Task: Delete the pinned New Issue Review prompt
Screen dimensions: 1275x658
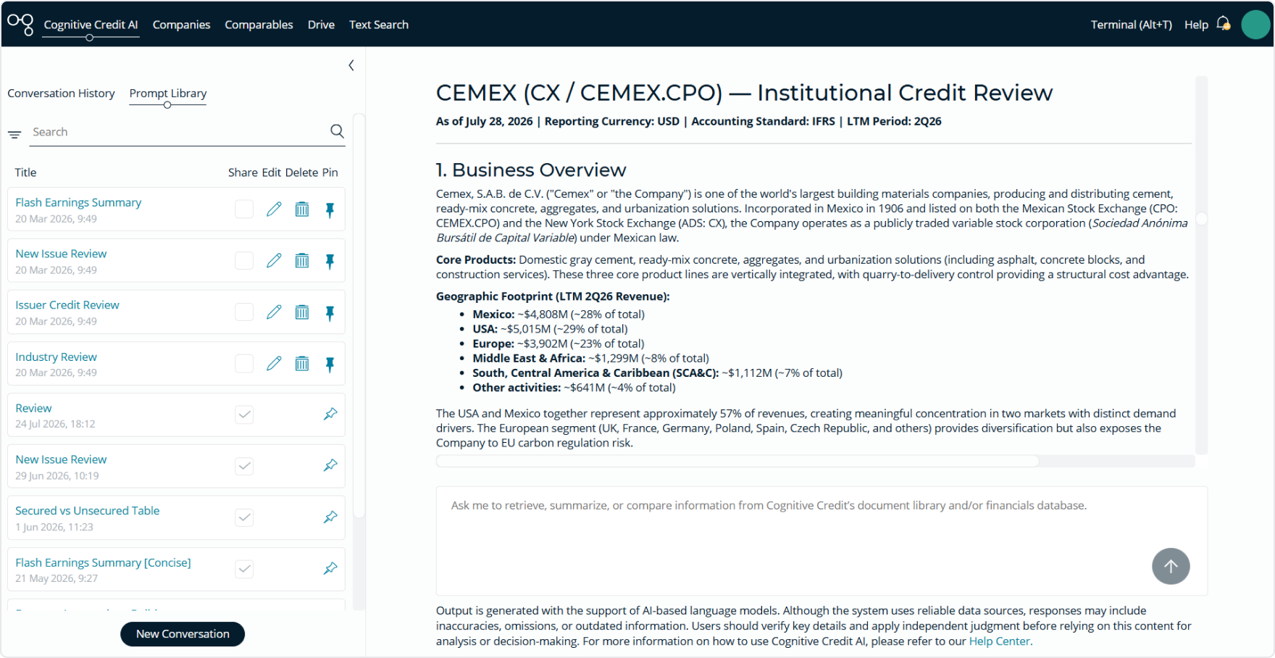Action: point(302,261)
